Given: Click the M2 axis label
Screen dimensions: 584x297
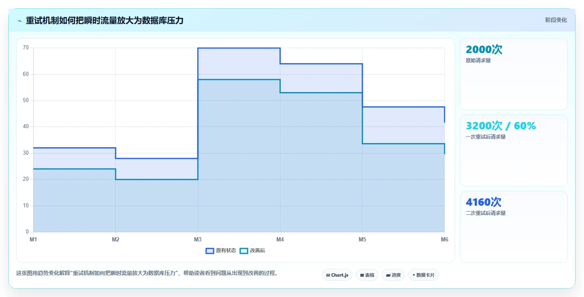Looking at the screenshot, I should click(115, 239).
